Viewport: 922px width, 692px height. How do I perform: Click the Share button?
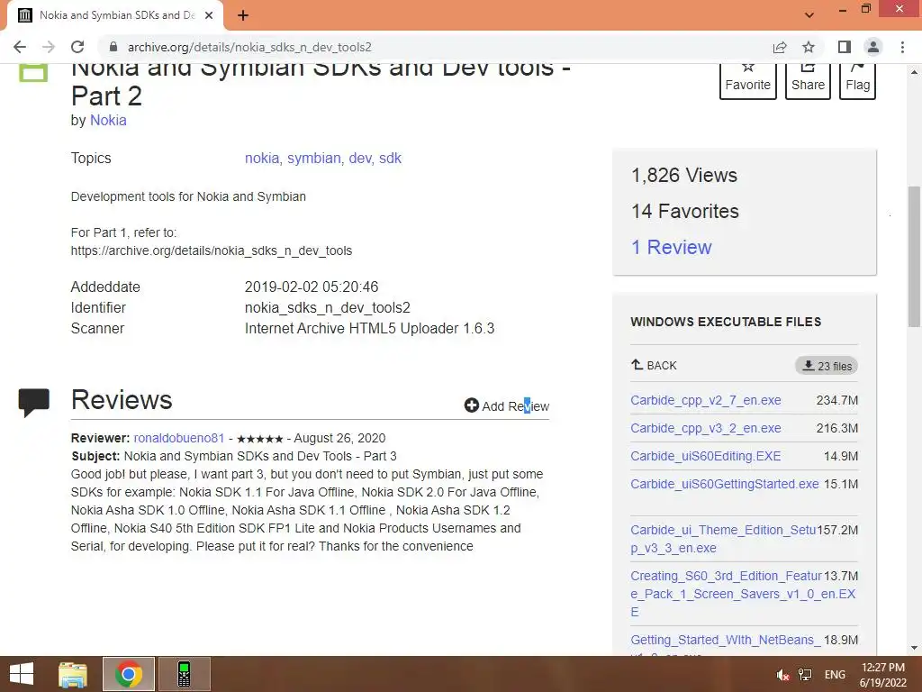(x=808, y=81)
